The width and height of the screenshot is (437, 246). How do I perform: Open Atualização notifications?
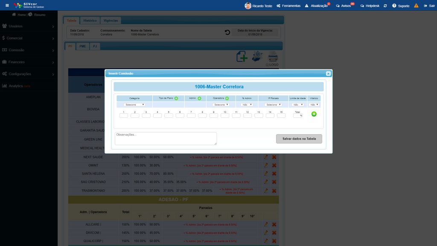317,6
